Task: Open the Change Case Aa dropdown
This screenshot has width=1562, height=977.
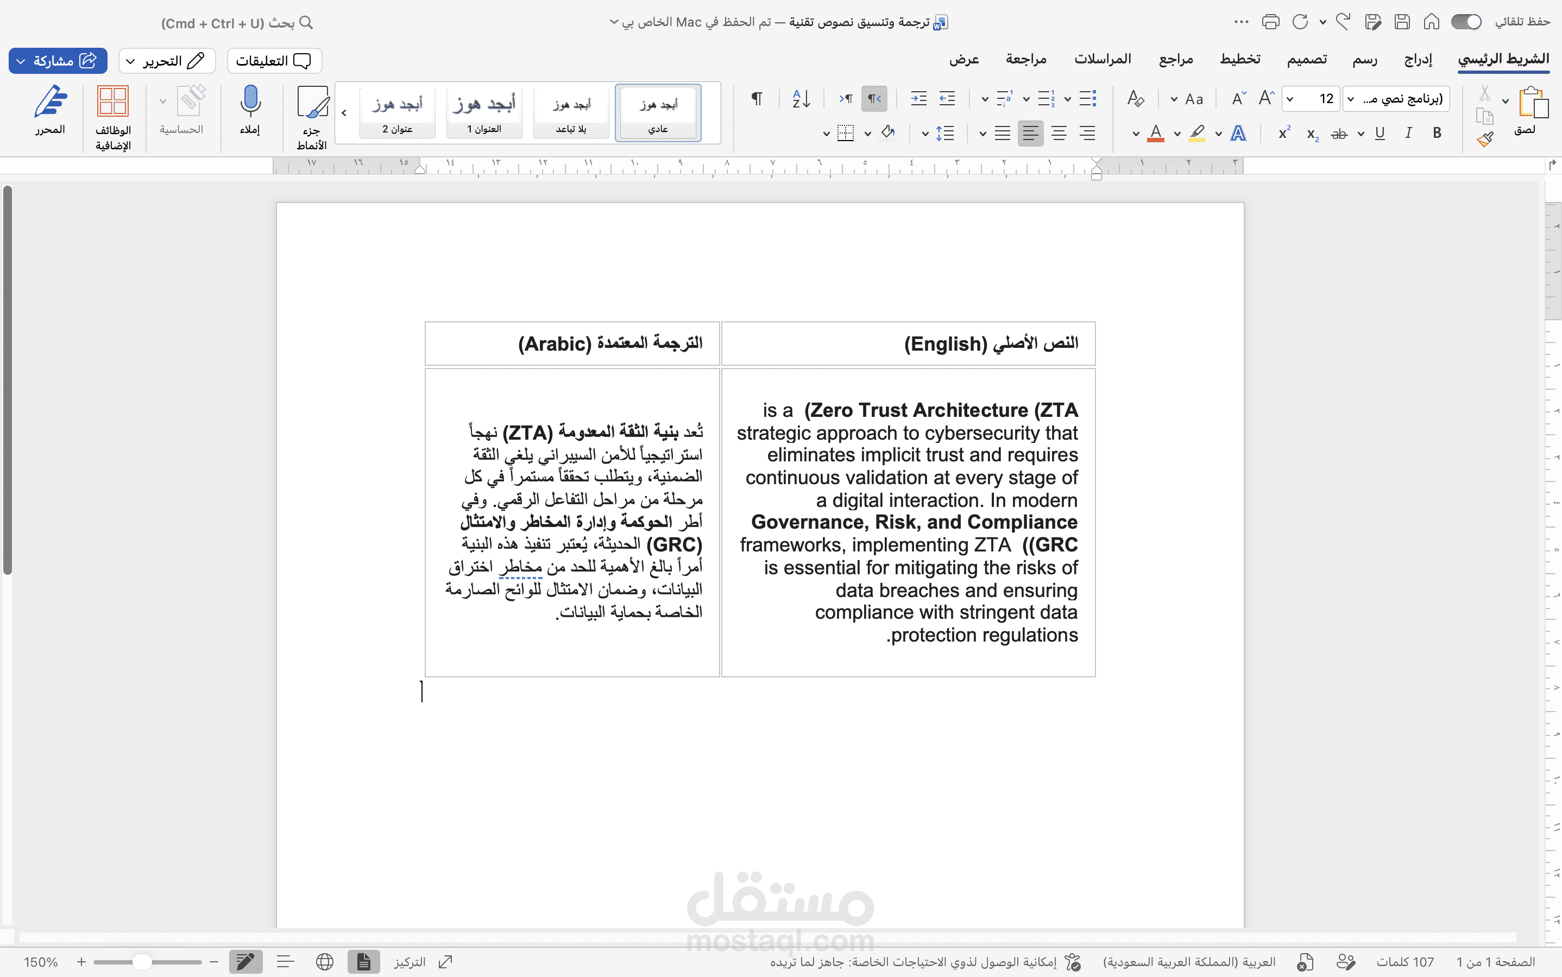Action: pyautogui.click(x=1174, y=99)
